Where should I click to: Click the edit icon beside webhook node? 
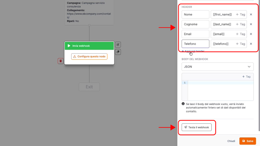click(x=118, y=45)
